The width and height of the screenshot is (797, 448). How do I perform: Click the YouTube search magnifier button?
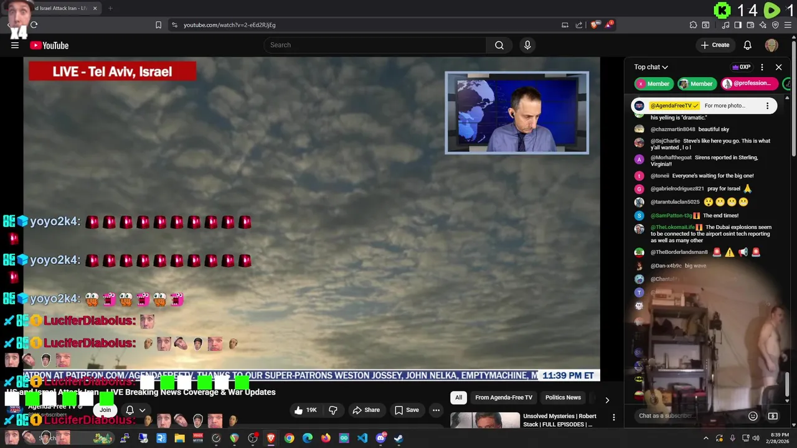click(499, 45)
